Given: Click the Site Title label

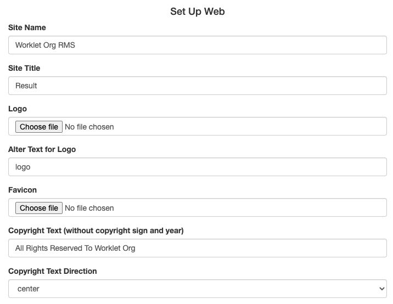Looking at the screenshot, I should coord(24,68).
